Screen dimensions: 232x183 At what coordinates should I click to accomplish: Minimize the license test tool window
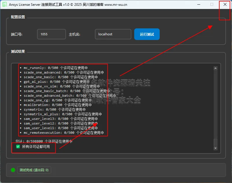[x=199, y=4]
